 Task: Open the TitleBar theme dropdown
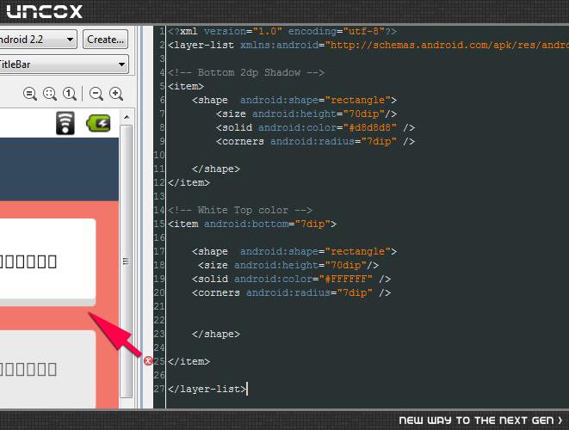pos(64,64)
